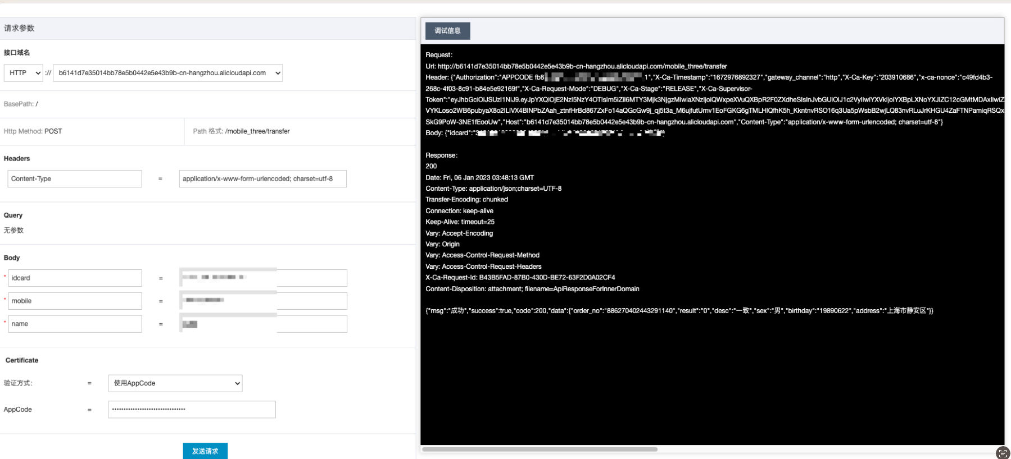Viewport: 1011px width, 459px height.
Task: Click the Vary: Origin line
Action: (442, 244)
